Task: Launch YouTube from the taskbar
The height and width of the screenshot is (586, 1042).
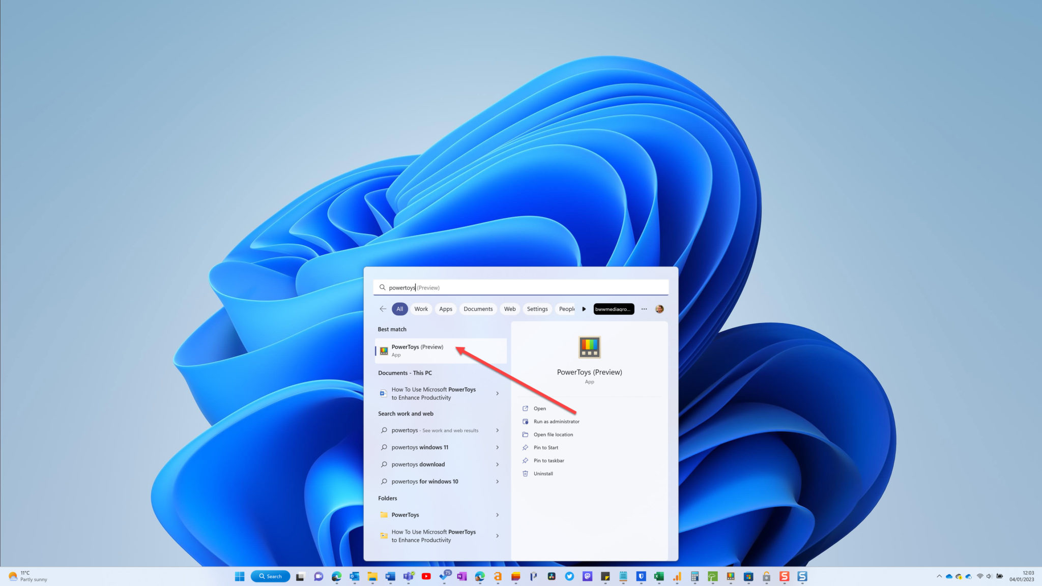Action: coord(426,576)
